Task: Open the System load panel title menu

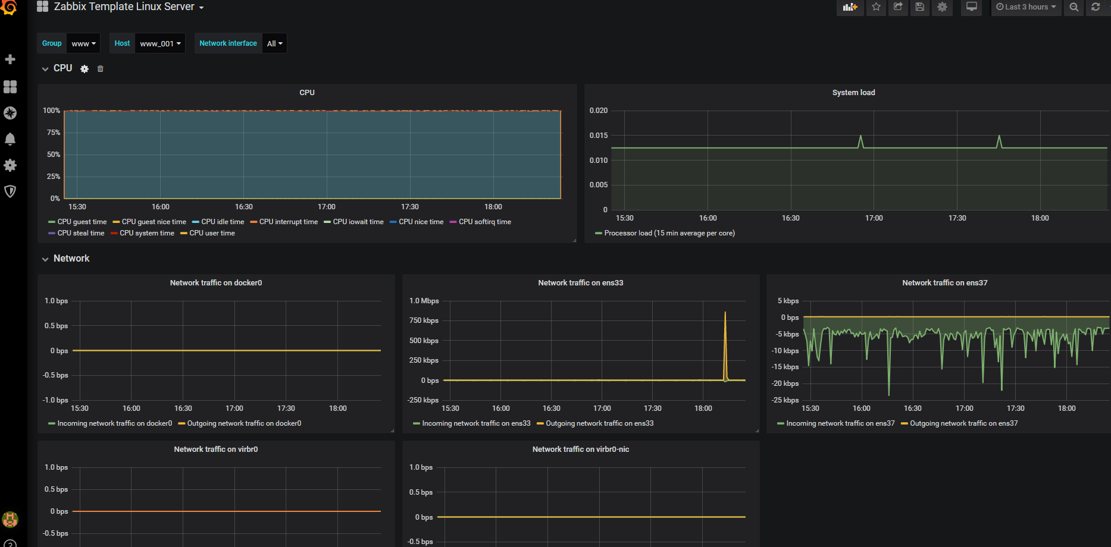Action: click(x=853, y=93)
